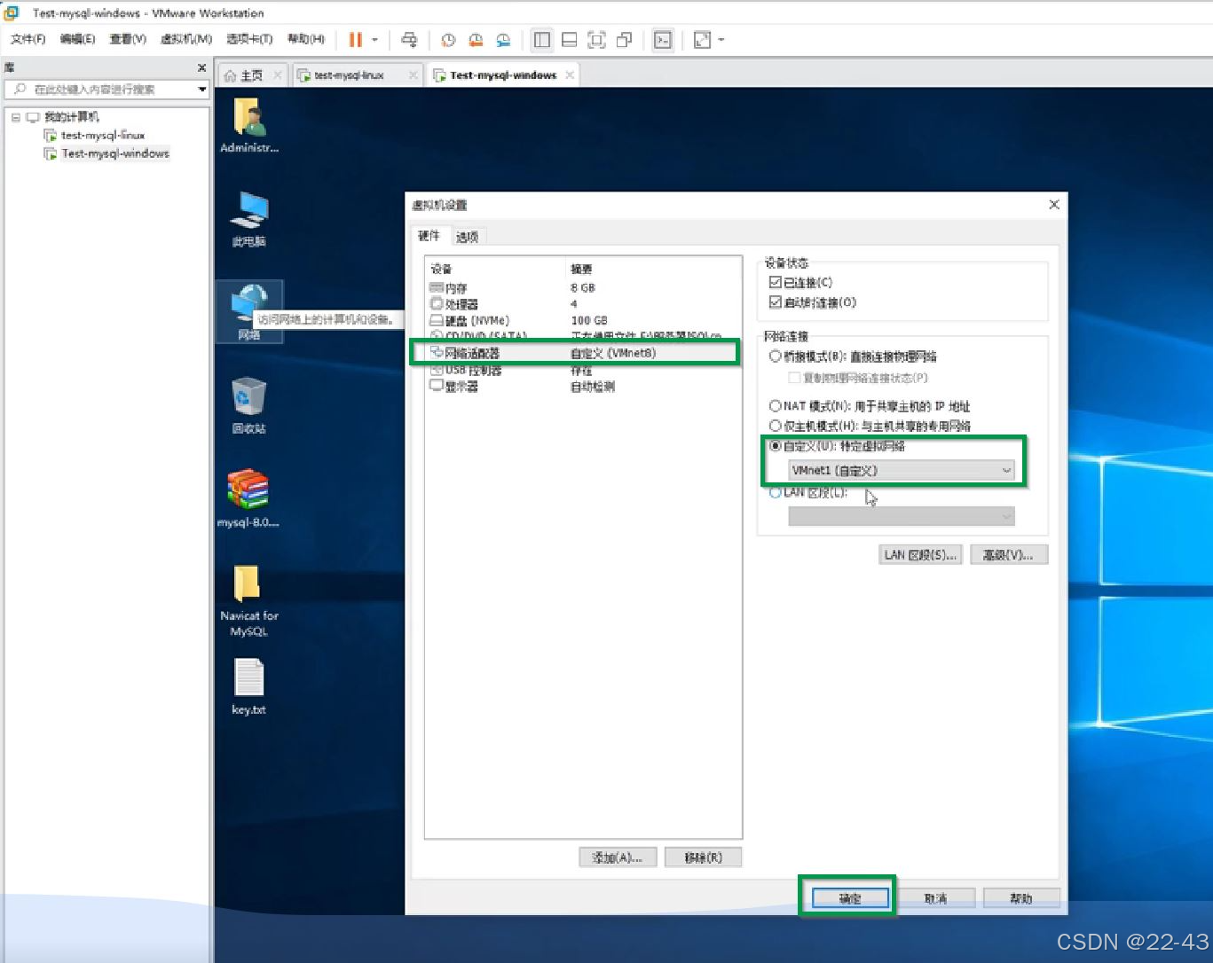The image size is (1213, 963).
Task: Take a snapshot with the clock icon
Action: click(448, 40)
